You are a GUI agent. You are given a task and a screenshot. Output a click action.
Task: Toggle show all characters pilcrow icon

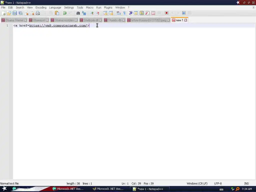(x=124, y=13)
